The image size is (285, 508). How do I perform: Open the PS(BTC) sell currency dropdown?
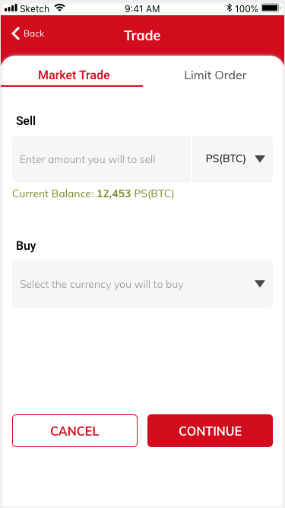233,159
